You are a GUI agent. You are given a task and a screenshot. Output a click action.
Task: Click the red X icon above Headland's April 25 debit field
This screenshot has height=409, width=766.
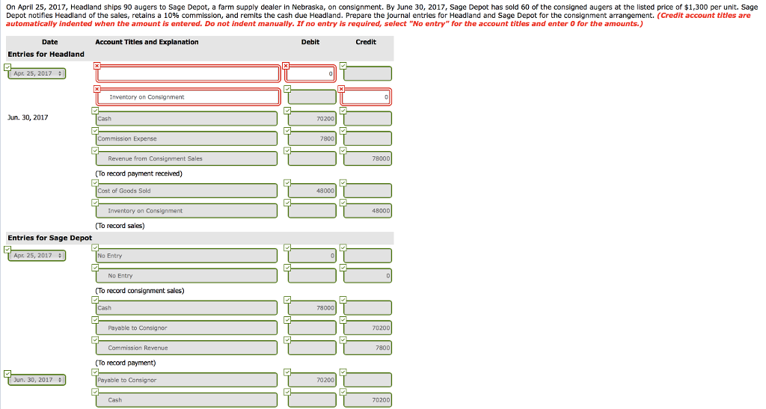(286, 65)
